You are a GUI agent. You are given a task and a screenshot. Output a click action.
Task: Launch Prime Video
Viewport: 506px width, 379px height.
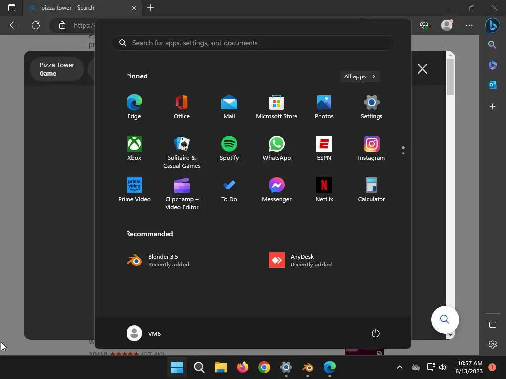(134, 190)
